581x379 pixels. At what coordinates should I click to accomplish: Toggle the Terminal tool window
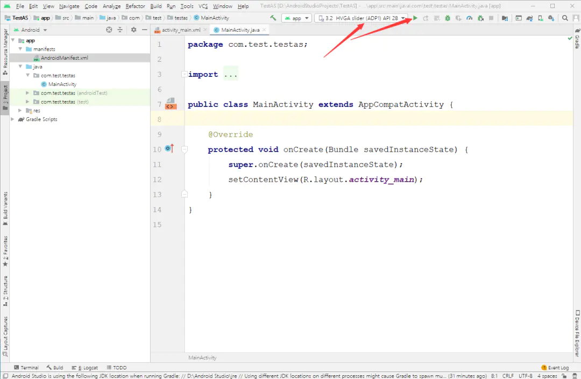[26, 368]
